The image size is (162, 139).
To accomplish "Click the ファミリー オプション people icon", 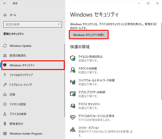I will [73, 130].
